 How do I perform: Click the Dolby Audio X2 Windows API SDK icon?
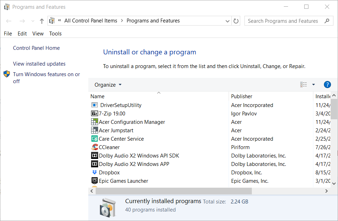pos(94,155)
